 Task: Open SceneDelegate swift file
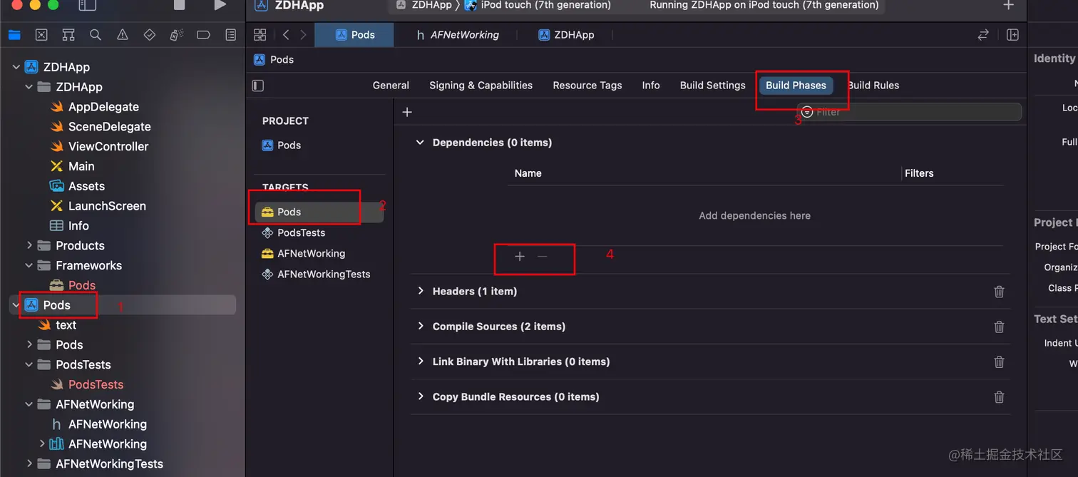[109, 127]
